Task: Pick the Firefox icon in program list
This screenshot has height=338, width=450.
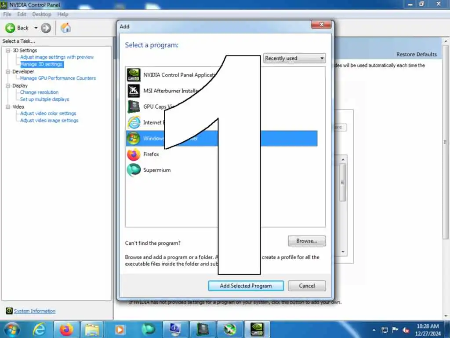Action: (x=134, y=154)
